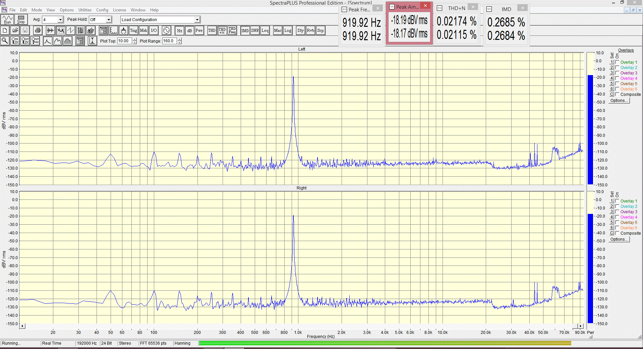
Task: Open the Config menu
Action: click(102, 10)
